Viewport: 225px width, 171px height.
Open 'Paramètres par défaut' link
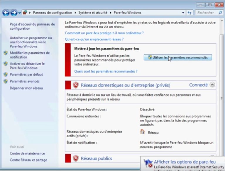pos(26,74)
